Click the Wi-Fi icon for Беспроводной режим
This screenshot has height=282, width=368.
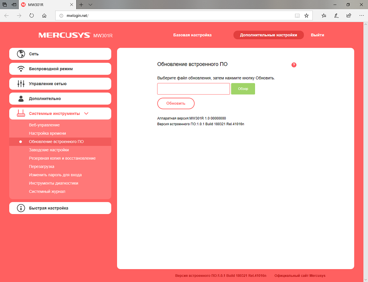coord(21,69)
